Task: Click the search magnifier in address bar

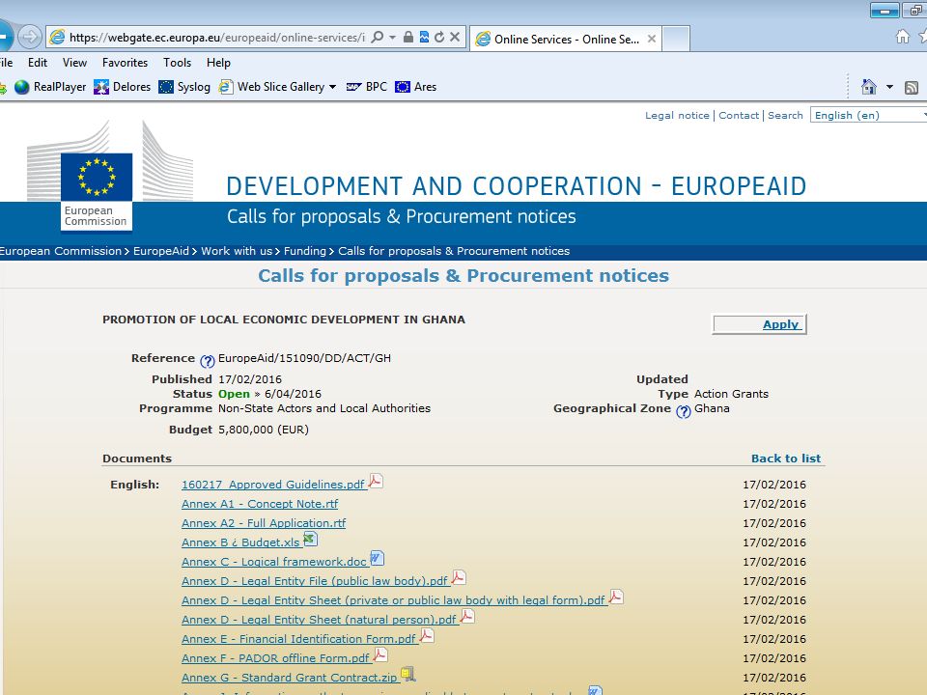Action: pos(378,38)
